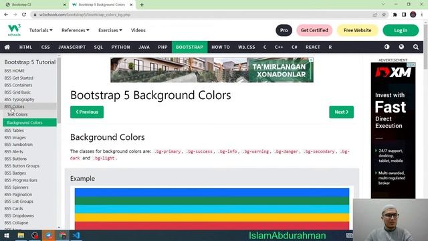
Task: Open the Chrome profile avatar
Action: [413, 15]
